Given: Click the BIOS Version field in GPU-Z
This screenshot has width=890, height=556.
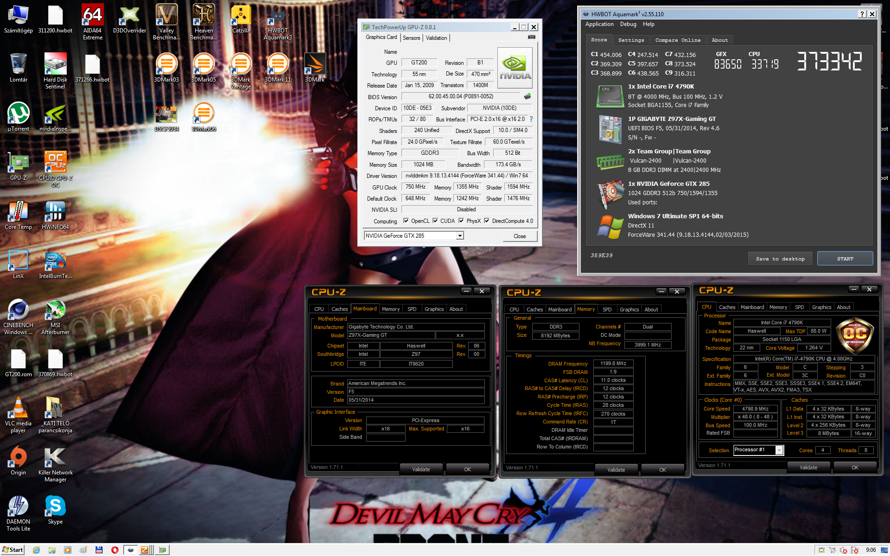Looking at the screenshot, I should point(461,96).
